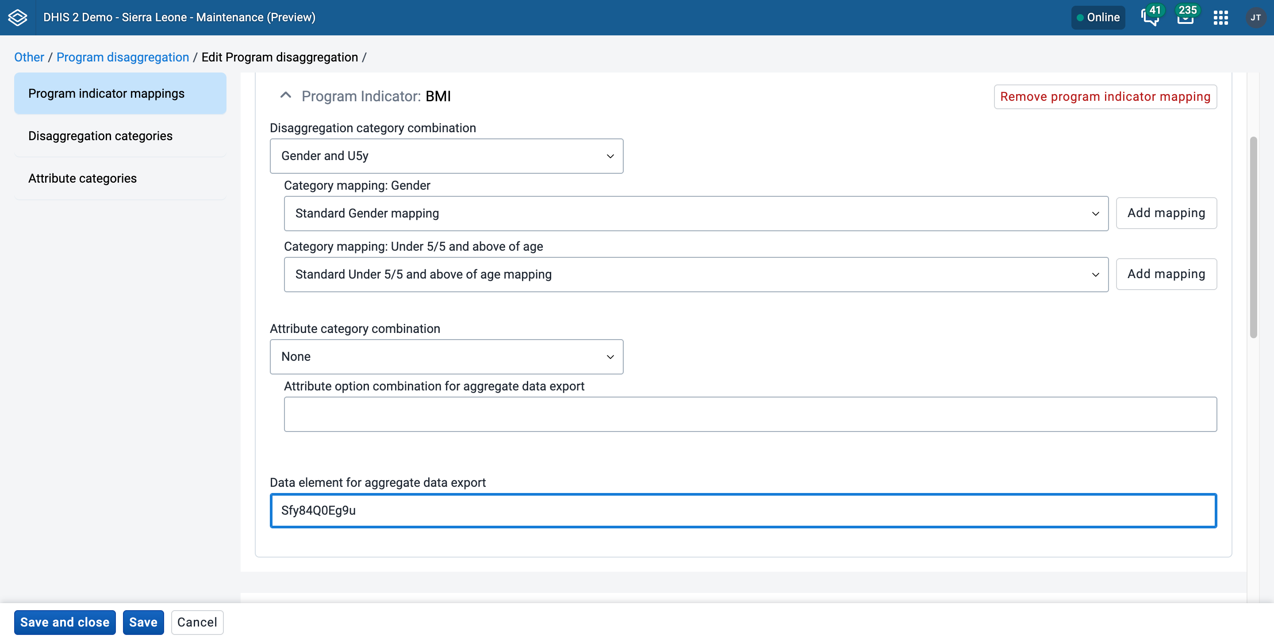
Task: Select the Program indicator mappings sidebar tab
Action: pos(120,93)
